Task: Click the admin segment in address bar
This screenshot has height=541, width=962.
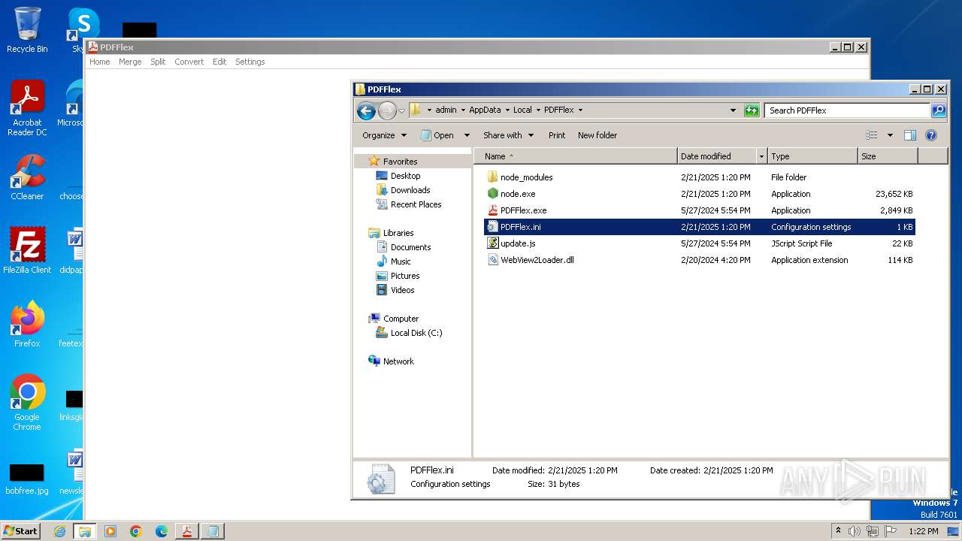Action: pos(446,110)
